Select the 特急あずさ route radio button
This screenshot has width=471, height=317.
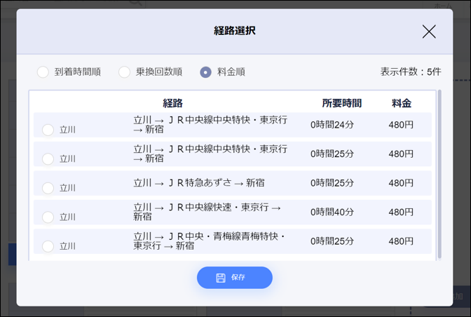(48, 188)
